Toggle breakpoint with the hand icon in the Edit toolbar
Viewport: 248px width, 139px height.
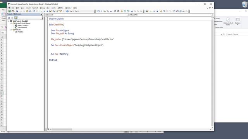122,11
